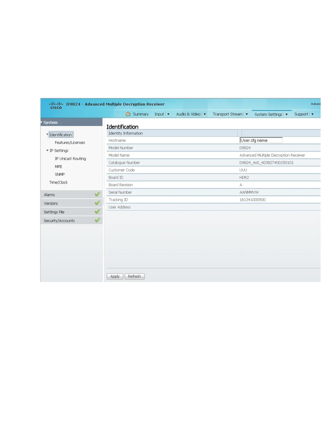Open the Support menu

pos(301,114)
